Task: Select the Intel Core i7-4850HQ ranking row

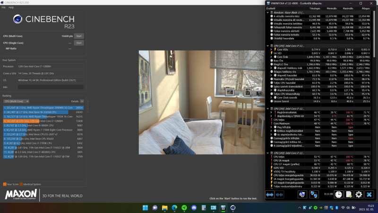Action: 43,152
